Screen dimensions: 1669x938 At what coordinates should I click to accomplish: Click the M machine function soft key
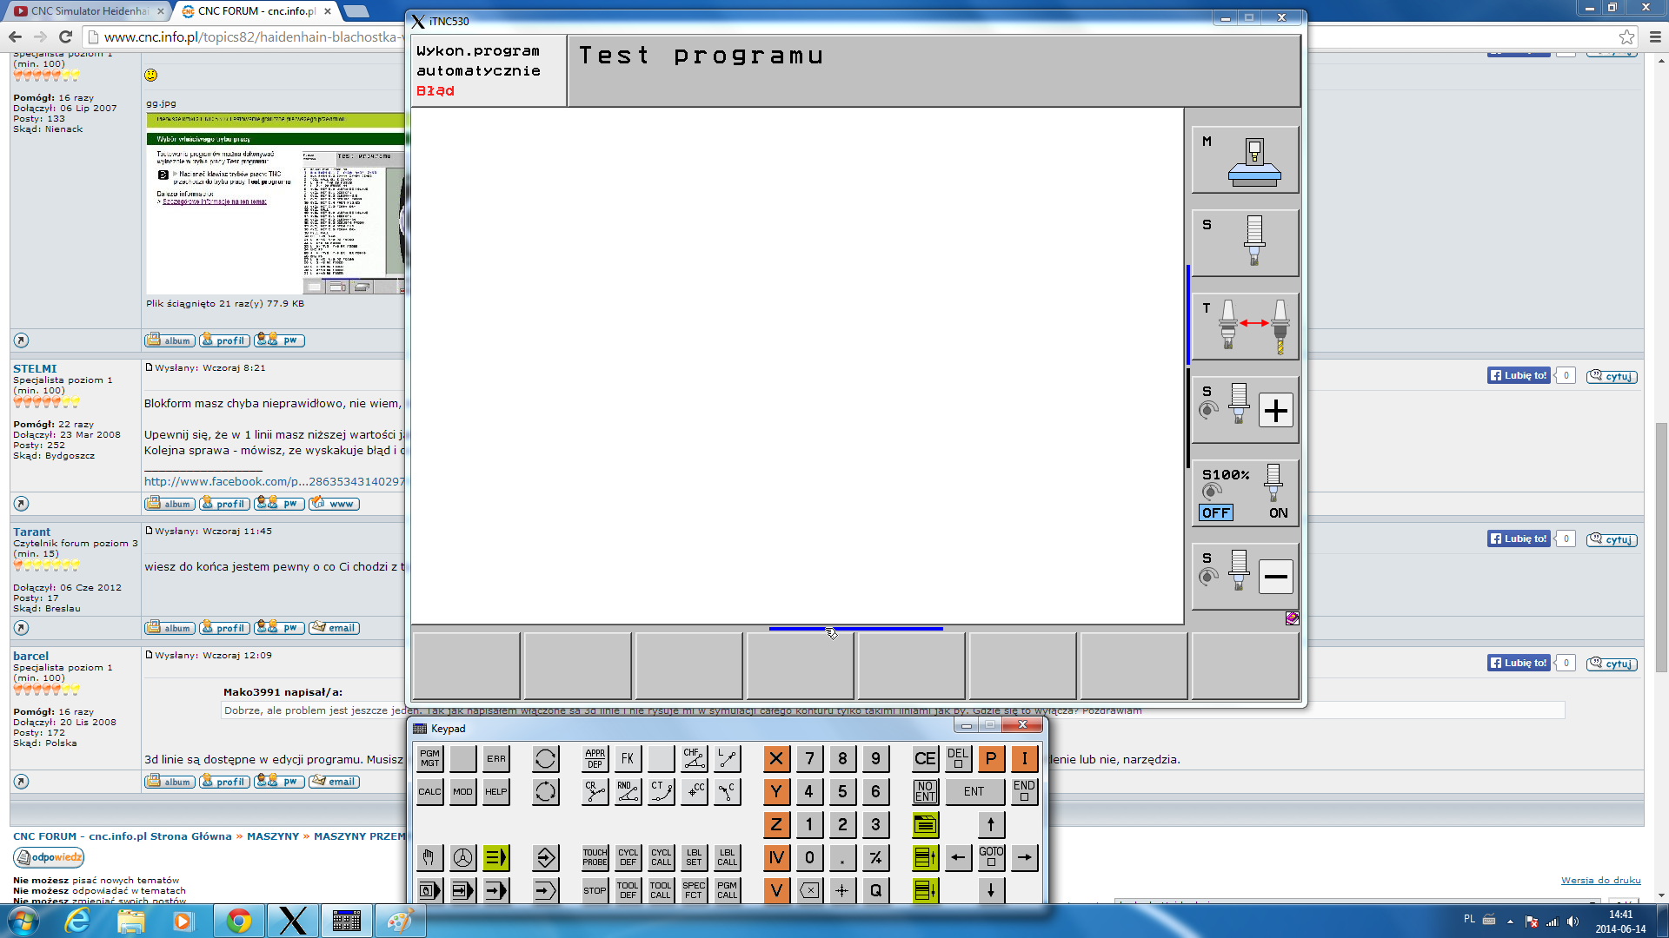click(1245, 160)
